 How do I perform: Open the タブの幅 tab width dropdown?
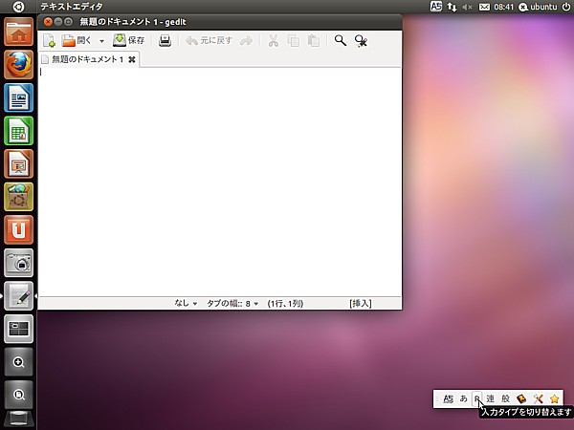233,303
